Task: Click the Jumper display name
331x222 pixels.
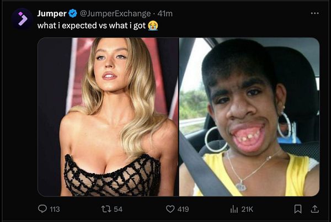Action: click(x=51, y=13)
